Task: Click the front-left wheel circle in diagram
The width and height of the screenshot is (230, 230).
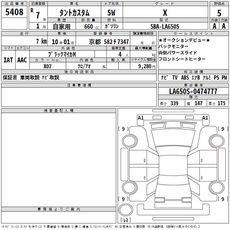Action: coord(130,141)
